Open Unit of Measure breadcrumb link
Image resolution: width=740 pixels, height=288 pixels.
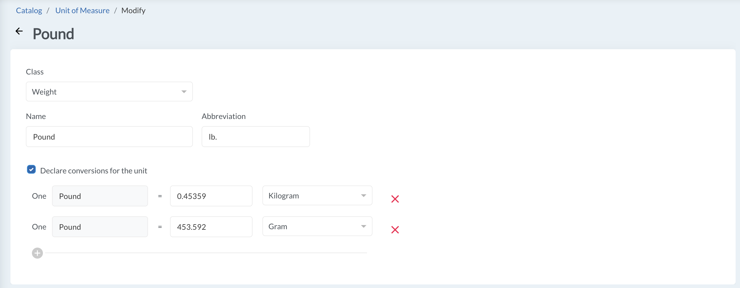[x=82, y=10]
